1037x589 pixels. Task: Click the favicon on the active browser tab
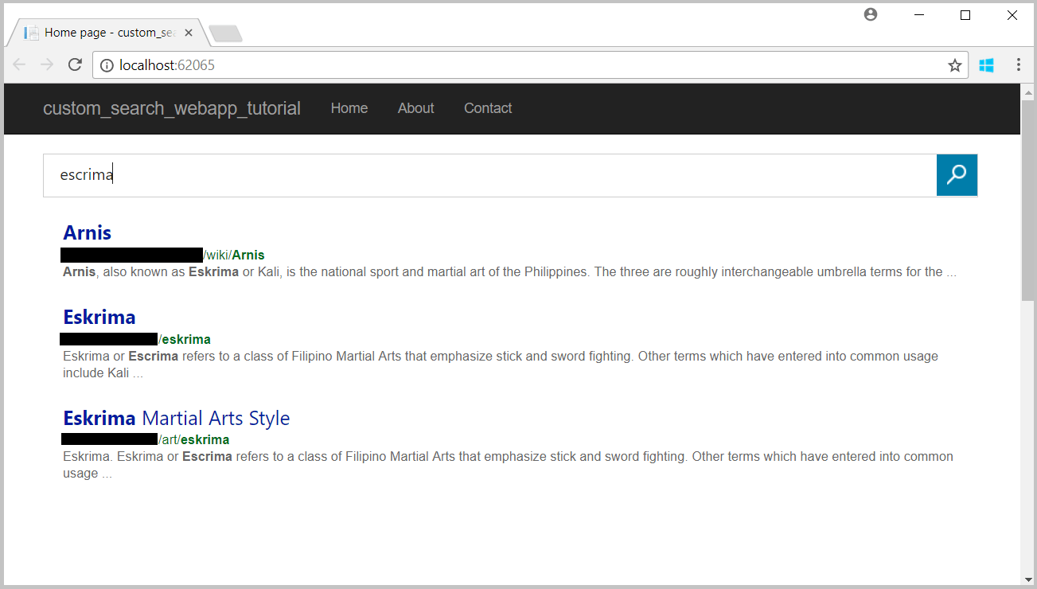[30, 32]
